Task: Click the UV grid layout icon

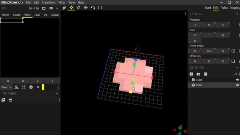Action: pos(51,8)
